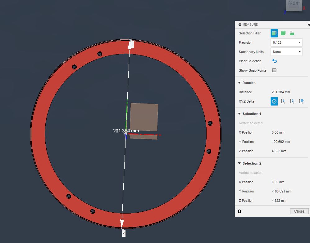Show XYZ Delta relative to selection 1
The height and width of the screenshot is (243, 310).
(283, 101)
